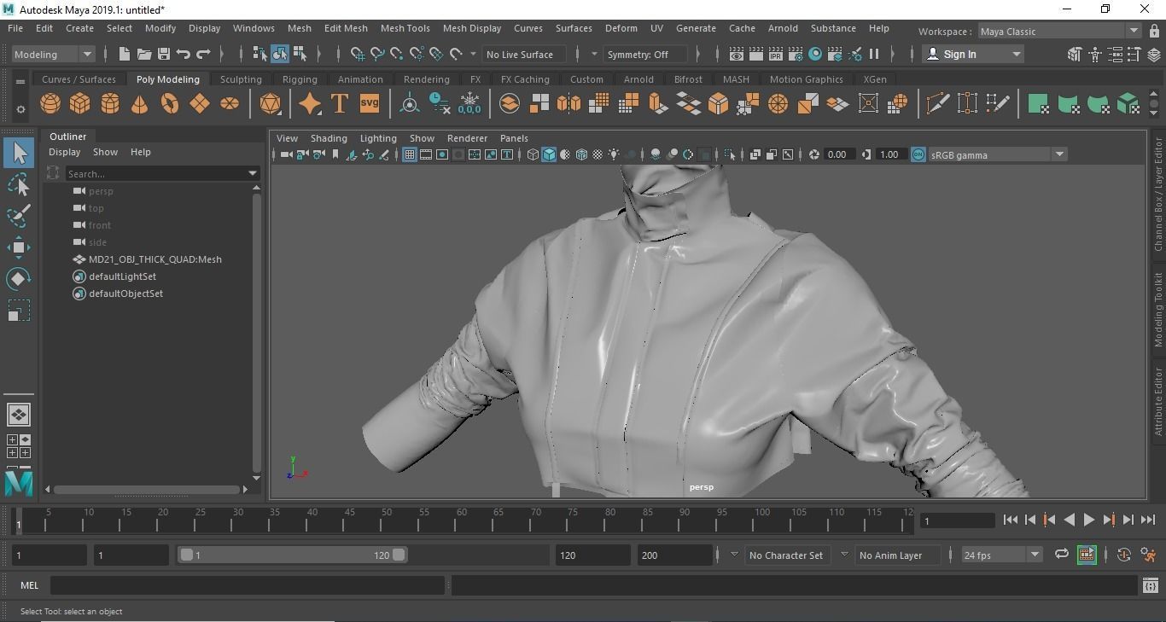
Task: Play the animation forwards
Action: [x=1089, y=520]
